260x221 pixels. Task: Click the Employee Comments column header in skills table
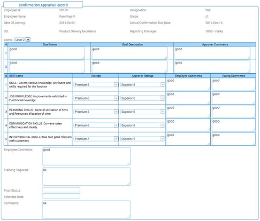(188, 76)
